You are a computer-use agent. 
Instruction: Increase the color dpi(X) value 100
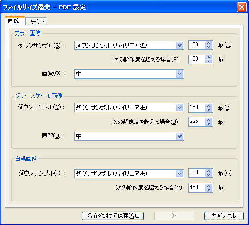(209, 43)
